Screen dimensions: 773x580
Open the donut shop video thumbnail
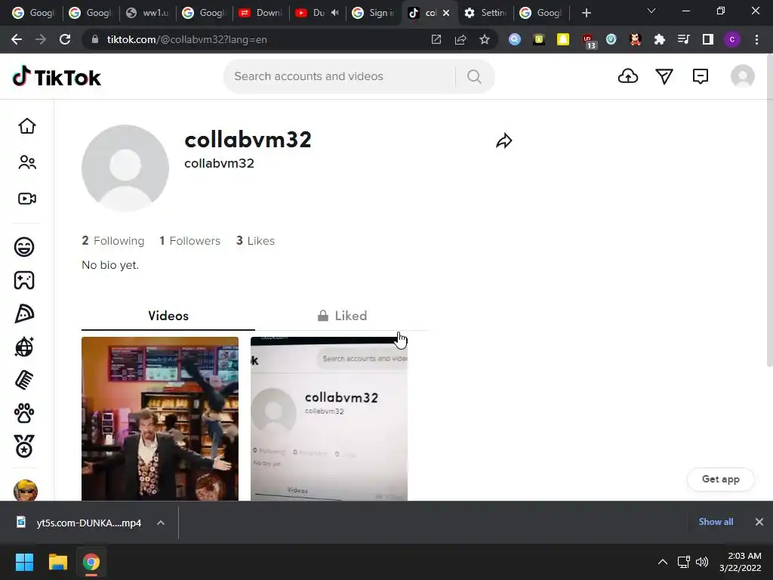(160, 418)
